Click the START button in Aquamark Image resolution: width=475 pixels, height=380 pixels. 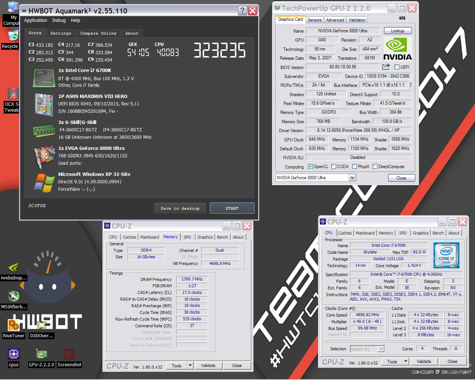[x=232, y=208]
